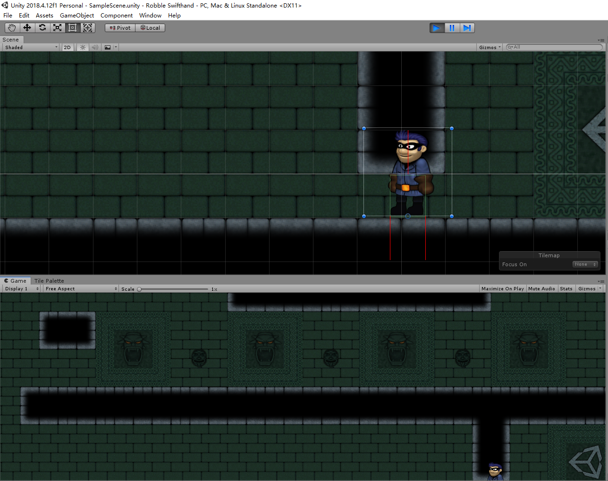Click the bottom-left blue rect handle

(x=364, y=216)
